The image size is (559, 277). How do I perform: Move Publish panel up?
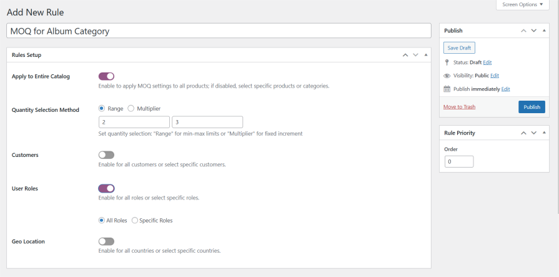point(524,30)
